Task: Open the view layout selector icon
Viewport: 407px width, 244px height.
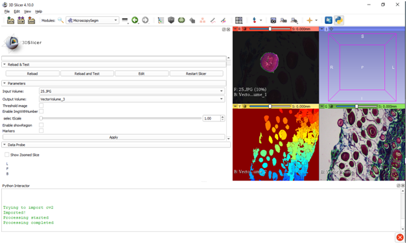Action: tap(238, 20)
